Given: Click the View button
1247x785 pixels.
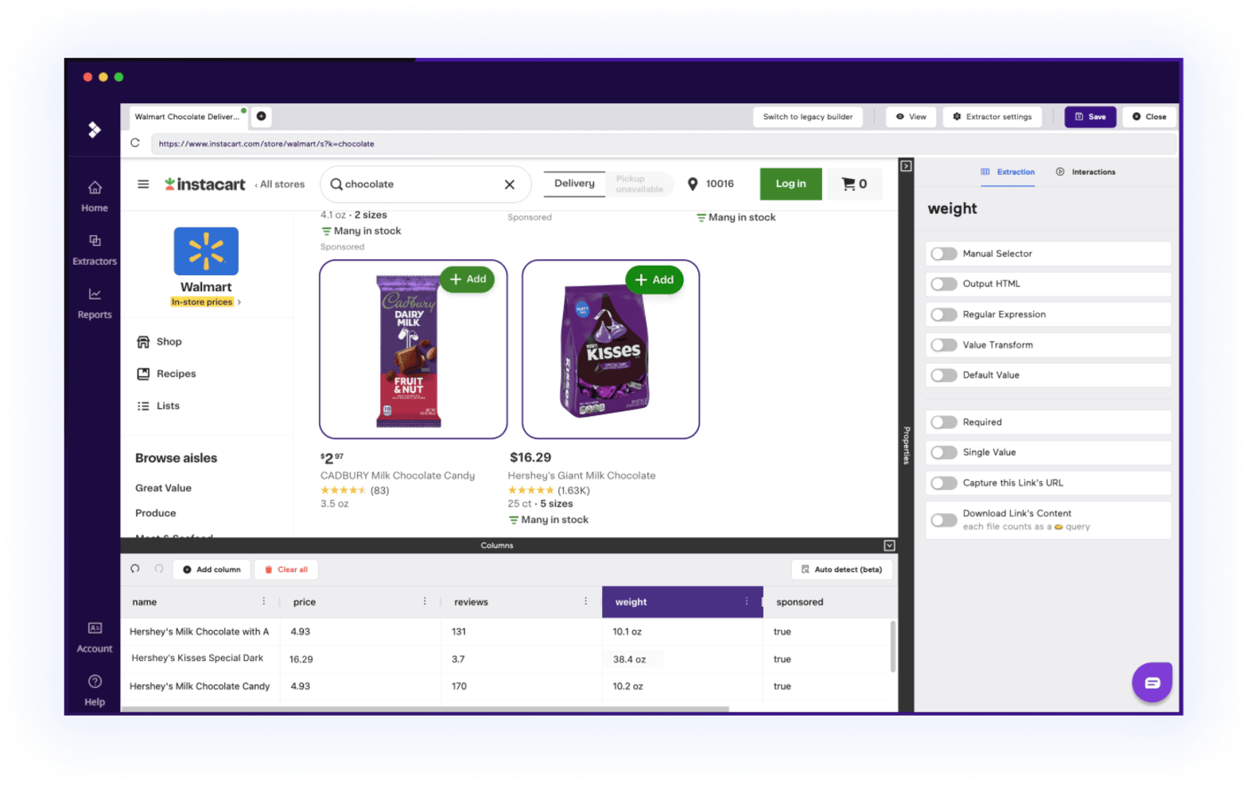Looking at the screenshot, I should click(911, 117).
